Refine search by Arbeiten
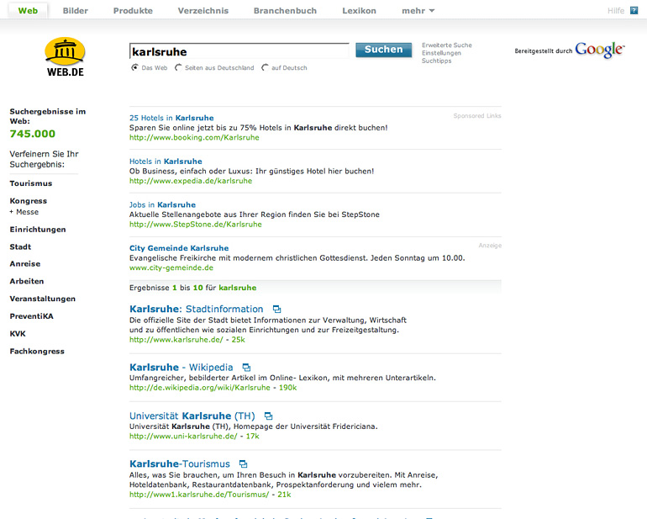 26,281
